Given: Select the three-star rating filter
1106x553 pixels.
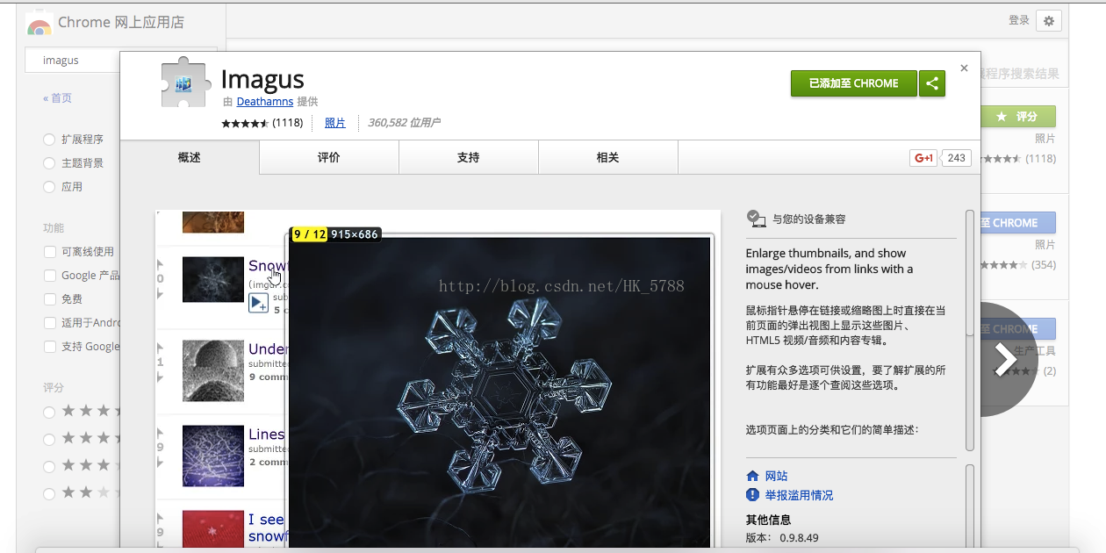Looking at the screenshot, I should tap(50, 467).
